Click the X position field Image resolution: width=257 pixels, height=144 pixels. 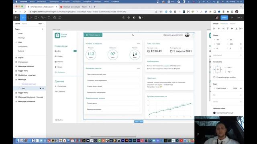(x=218, y=40)
